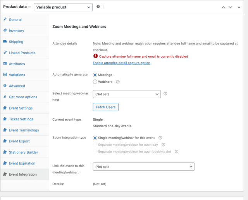Click help icon beside Webinars option
The height and width of the screenshot is (200, 248).
click(118, 82)
